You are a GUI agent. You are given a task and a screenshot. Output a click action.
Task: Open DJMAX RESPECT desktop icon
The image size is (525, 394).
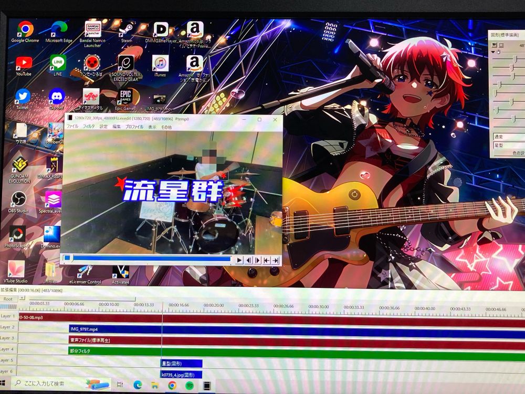(x=53, y=168)
